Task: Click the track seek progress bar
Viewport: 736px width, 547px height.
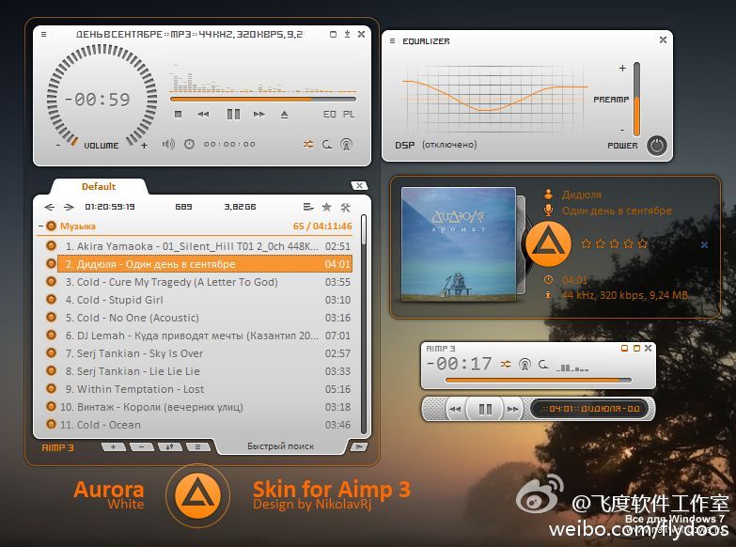Action: pyautogui.click(x=263, y=100)
